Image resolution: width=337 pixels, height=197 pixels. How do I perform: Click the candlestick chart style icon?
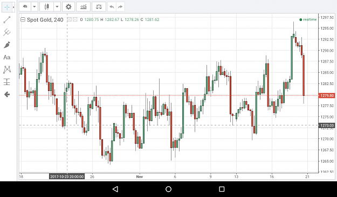46,6
